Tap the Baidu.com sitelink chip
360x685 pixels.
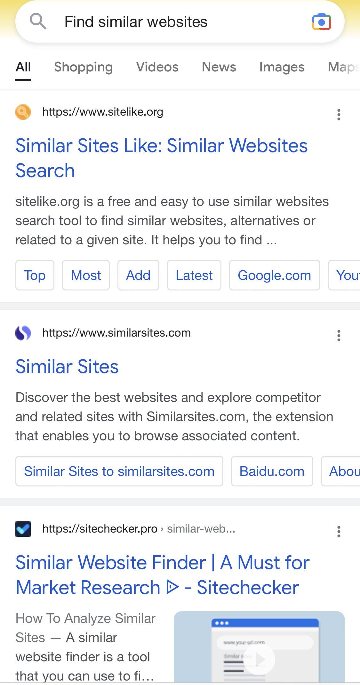[272, 471]
